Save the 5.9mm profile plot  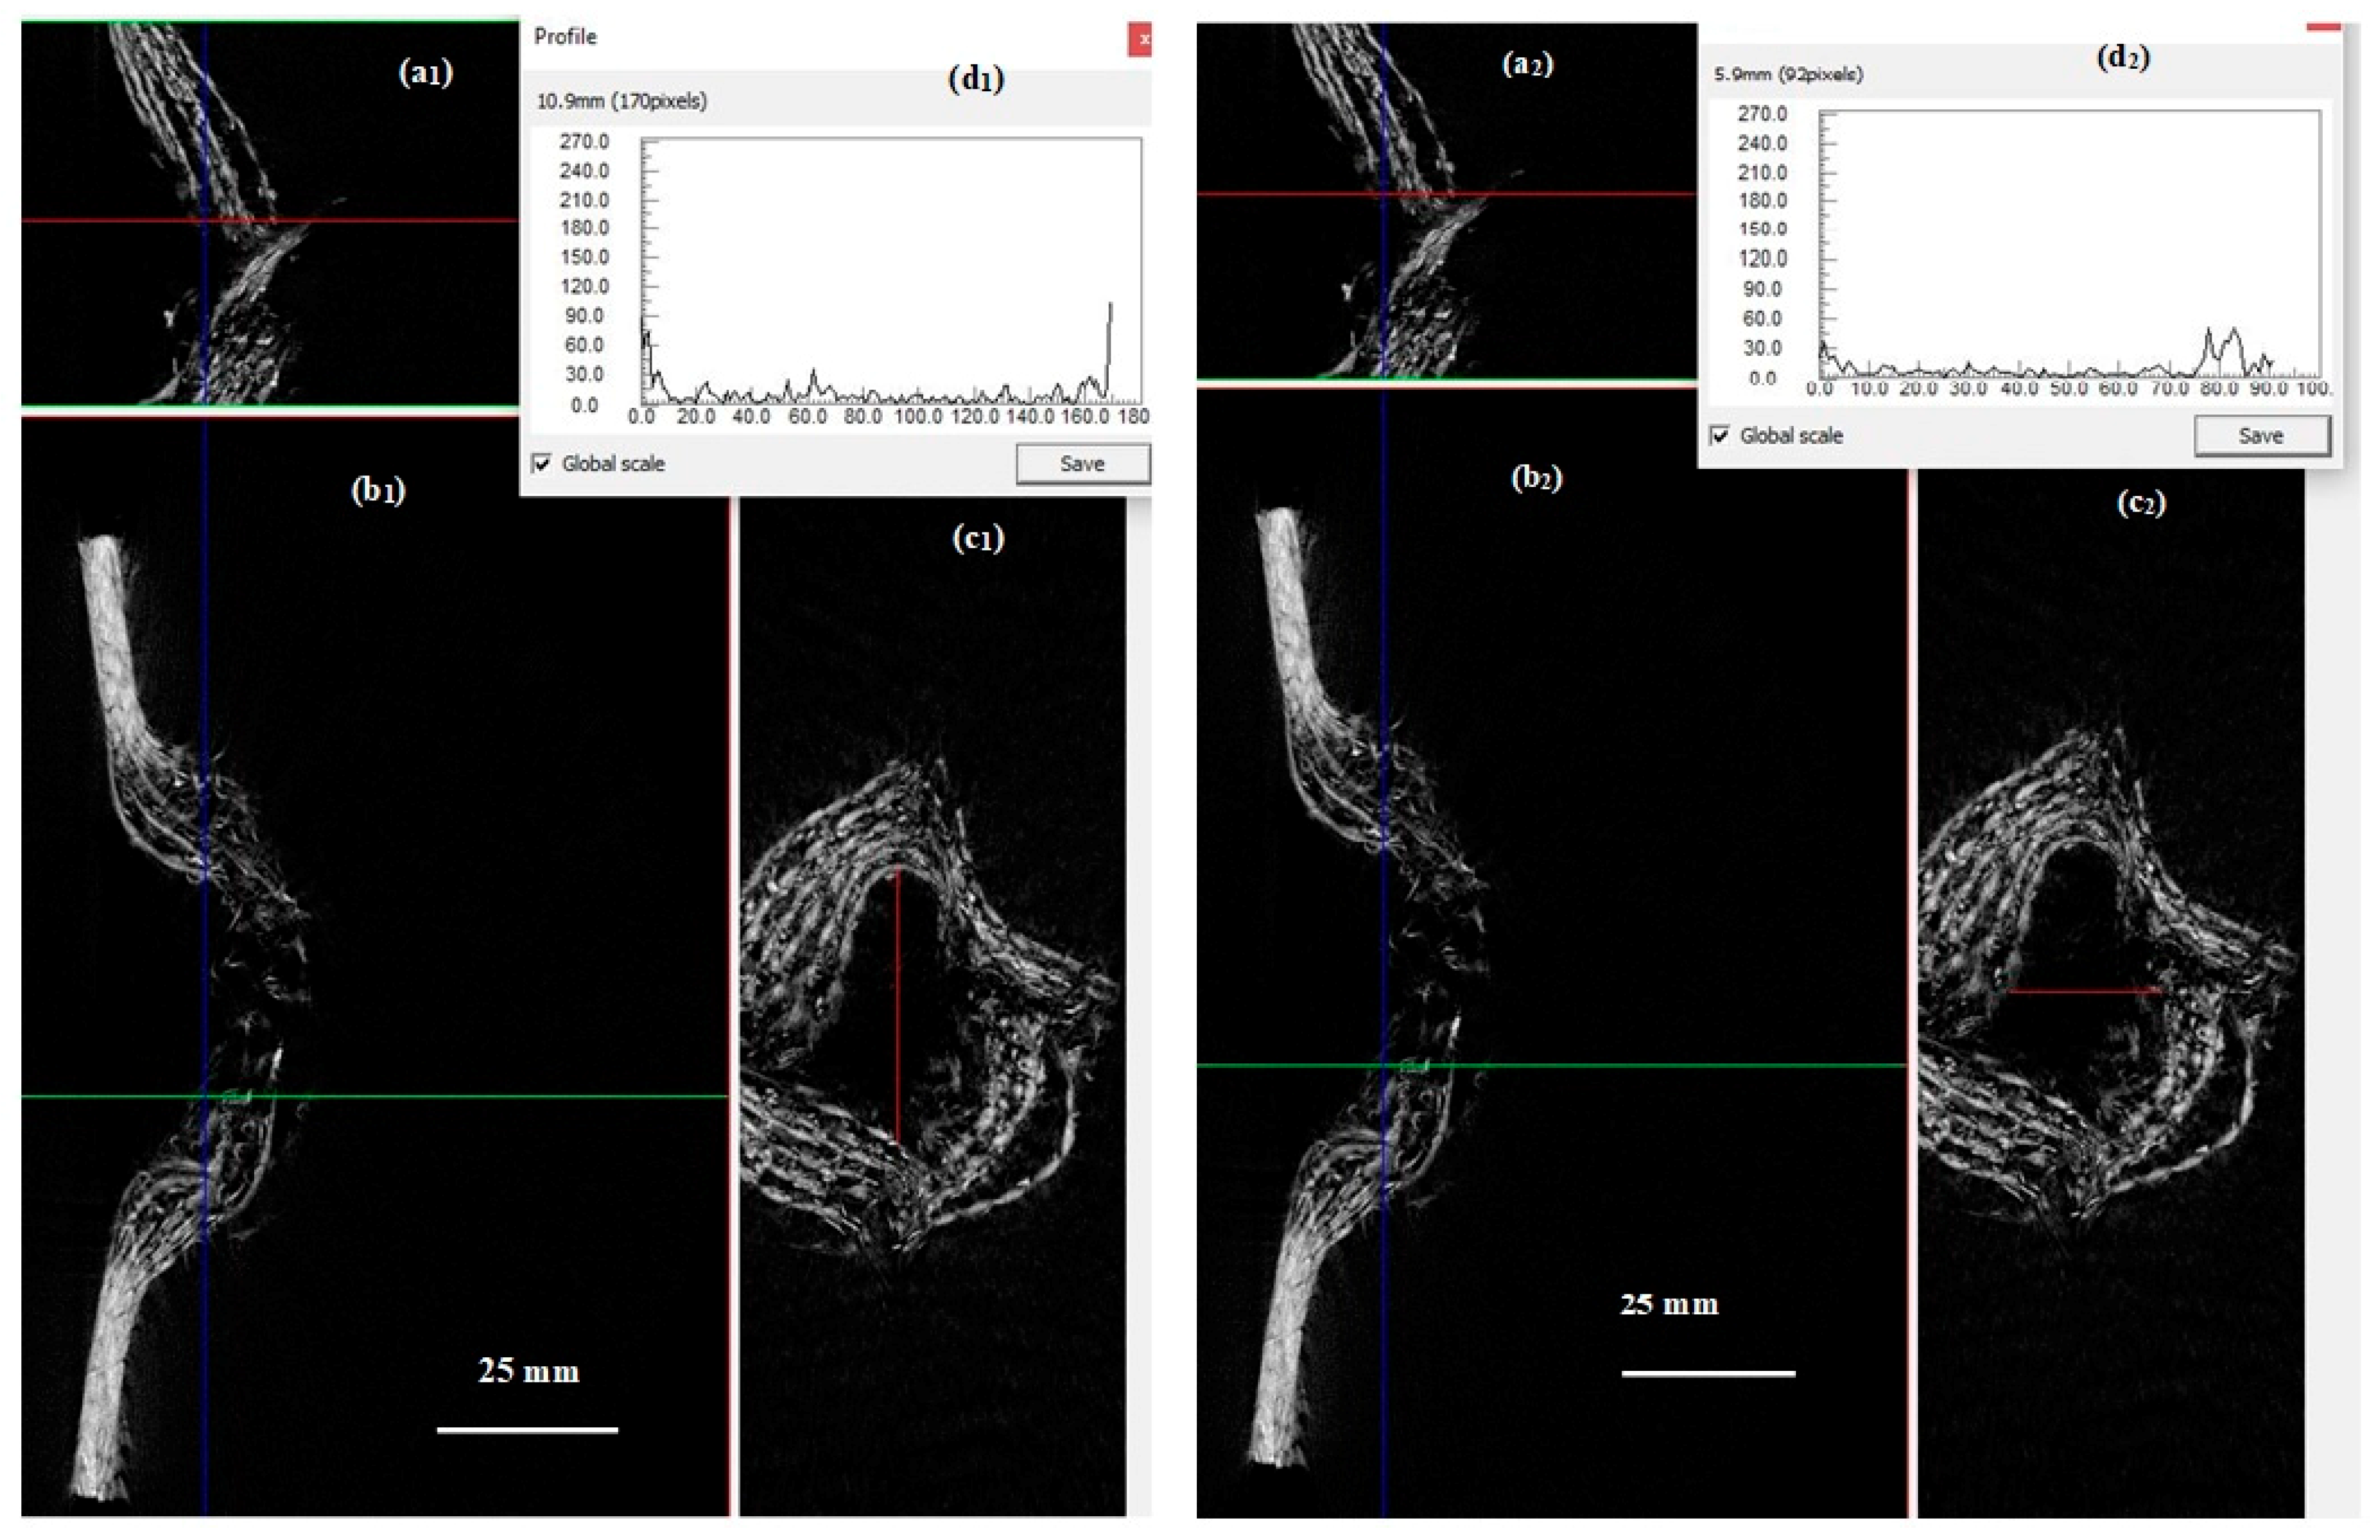click(2261, 436)
